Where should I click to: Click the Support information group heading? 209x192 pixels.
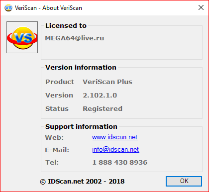[81, 127]
